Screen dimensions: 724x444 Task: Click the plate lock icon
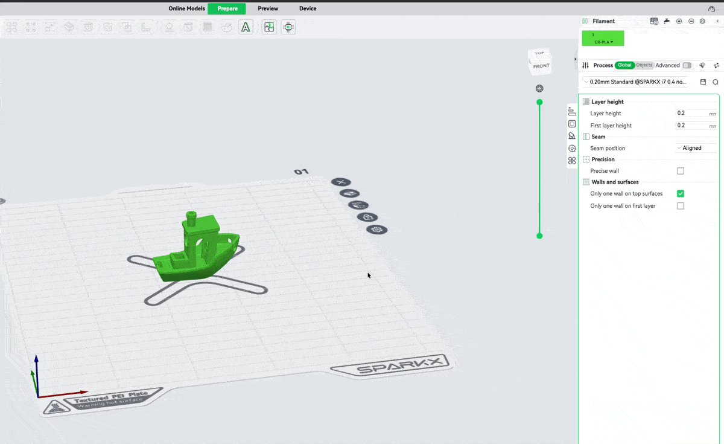click(367, 217)
